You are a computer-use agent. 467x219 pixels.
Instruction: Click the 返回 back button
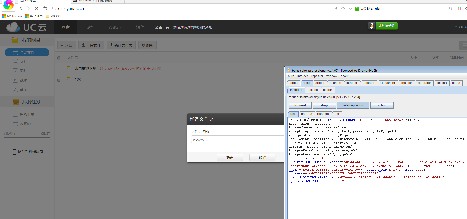pyautogui.click(x=67, y=45)
